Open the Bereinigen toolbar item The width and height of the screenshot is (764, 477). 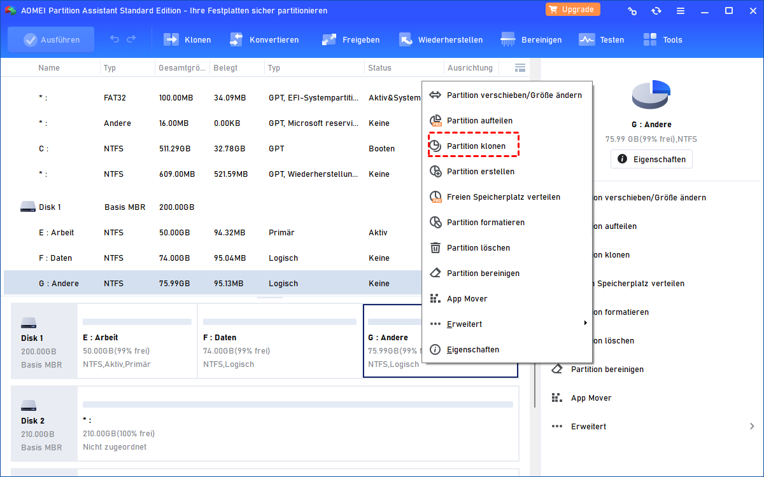pos(531,39)
